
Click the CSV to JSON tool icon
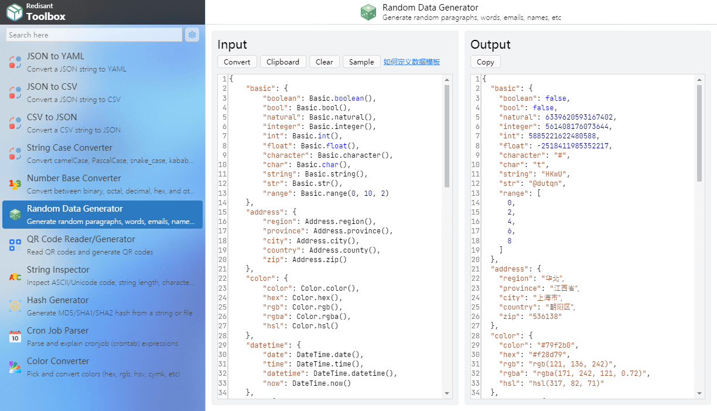(15, 123)
